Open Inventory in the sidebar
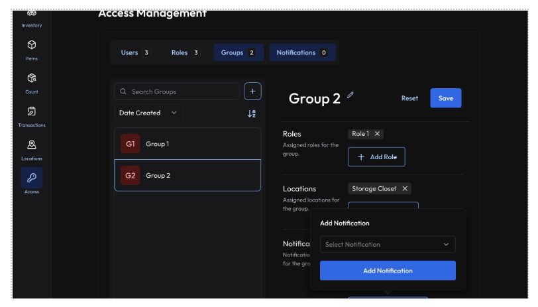 pyautogui.click(x=32, y=19)
